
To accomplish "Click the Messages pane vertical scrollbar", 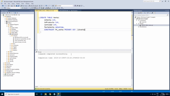I will (x=132, y=69).
